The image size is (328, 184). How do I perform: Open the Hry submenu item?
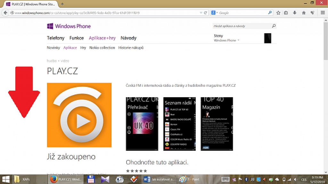83,48
